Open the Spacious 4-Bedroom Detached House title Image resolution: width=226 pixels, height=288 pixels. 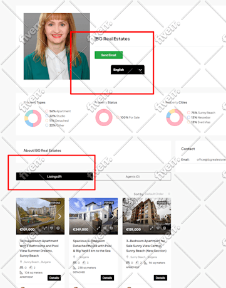tap(92, 246)
